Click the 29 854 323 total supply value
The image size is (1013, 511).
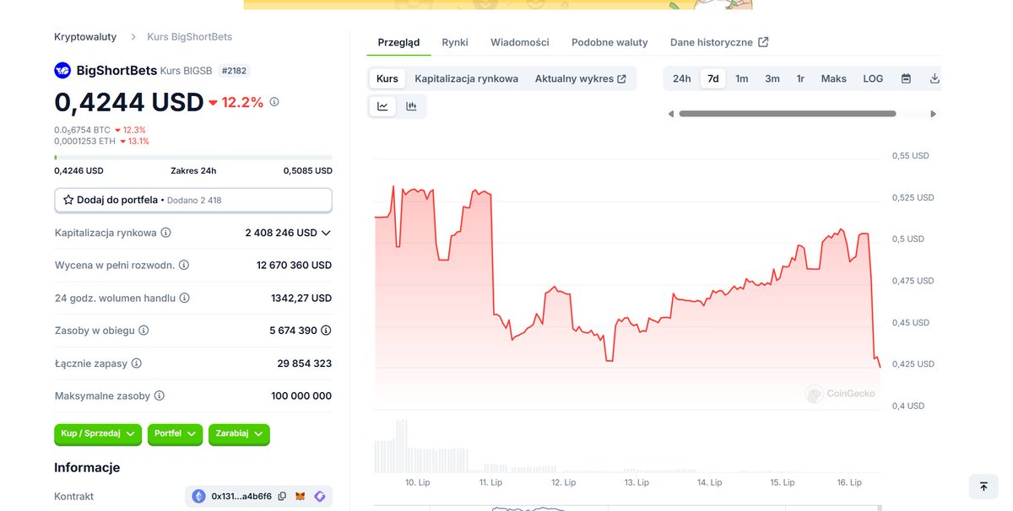305,363
